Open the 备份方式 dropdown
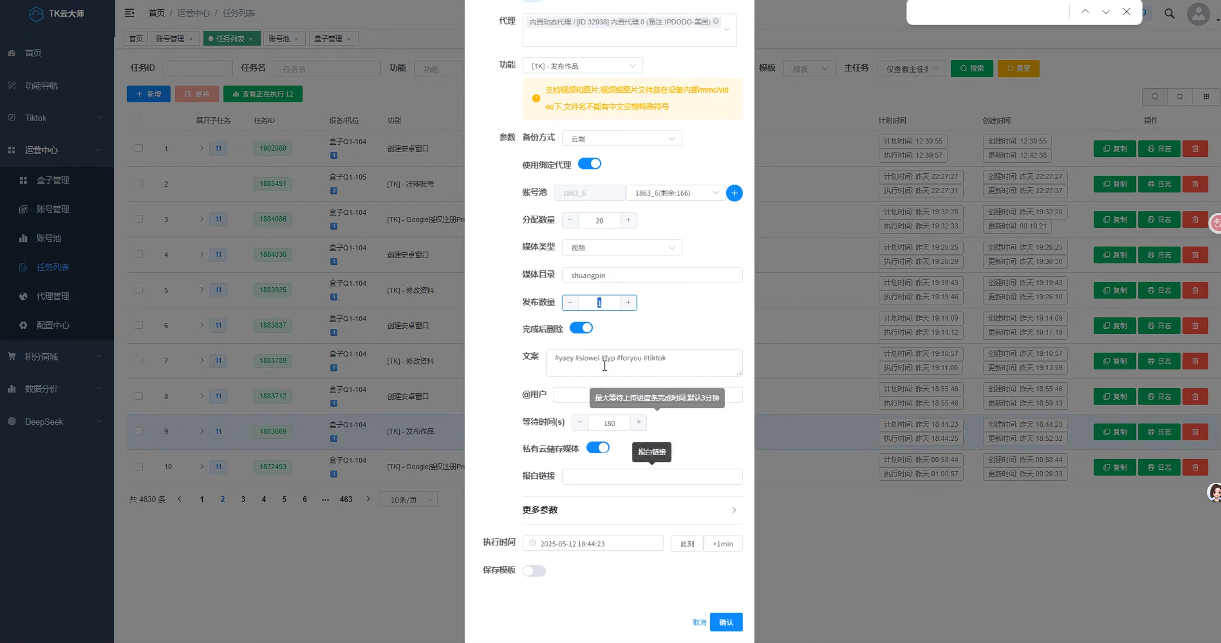Image resolution: width=1221 pixels, height=643 pixels. [x=621, y=139]
